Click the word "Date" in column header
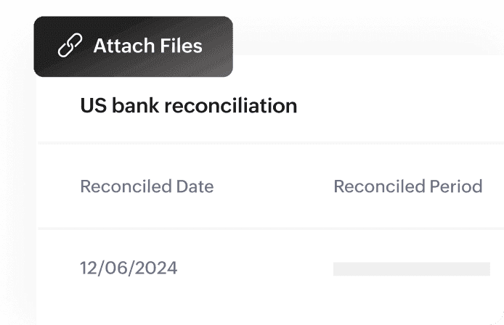Viewport: 504px width, 325px height. tap(195, 186)
